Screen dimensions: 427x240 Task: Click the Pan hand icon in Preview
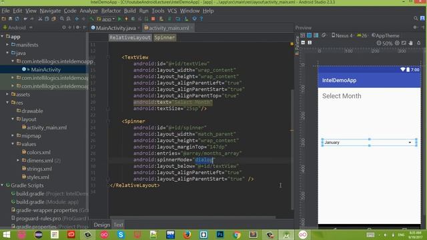[x=411, y=43]
